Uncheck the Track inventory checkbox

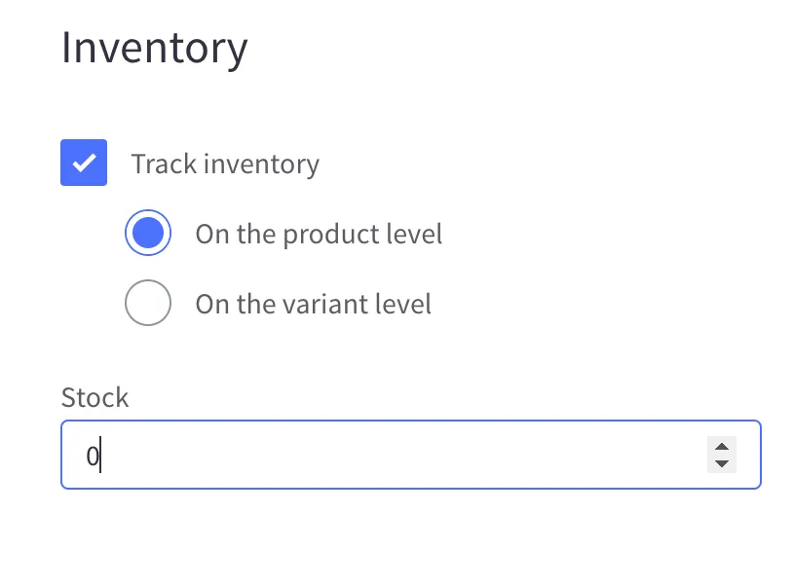[84, 163]
